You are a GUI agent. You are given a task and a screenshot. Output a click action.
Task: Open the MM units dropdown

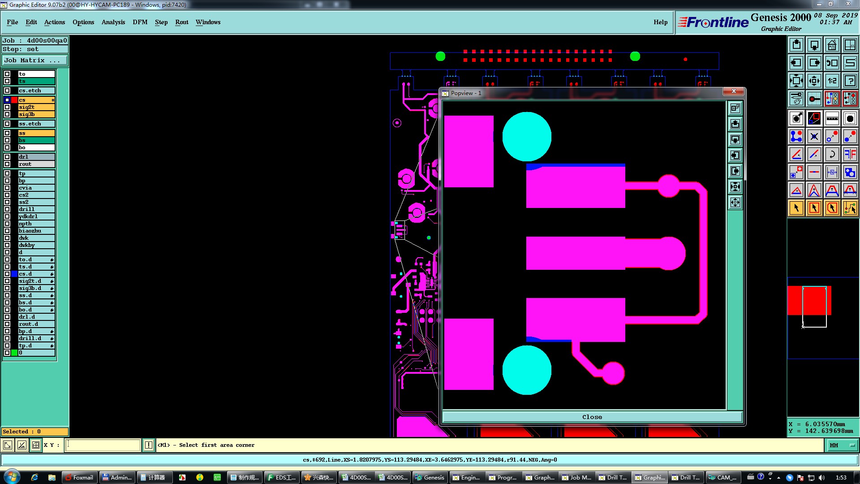pos(842,445)
